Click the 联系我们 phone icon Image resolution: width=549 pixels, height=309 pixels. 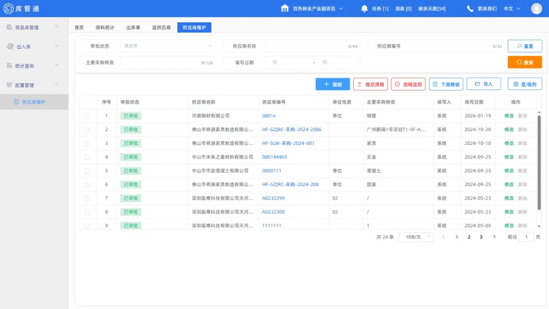click(470, 8)
